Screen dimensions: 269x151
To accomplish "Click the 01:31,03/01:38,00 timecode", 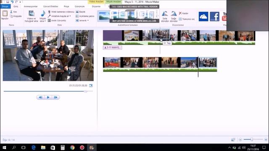I will (78, 86).
